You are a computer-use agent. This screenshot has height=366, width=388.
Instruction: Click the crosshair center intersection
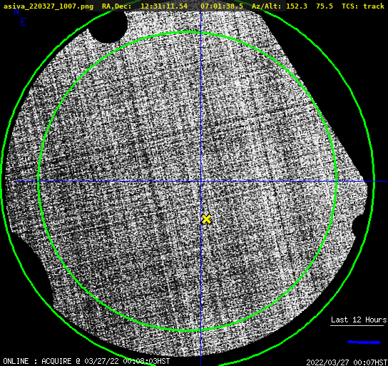point(200,182)
